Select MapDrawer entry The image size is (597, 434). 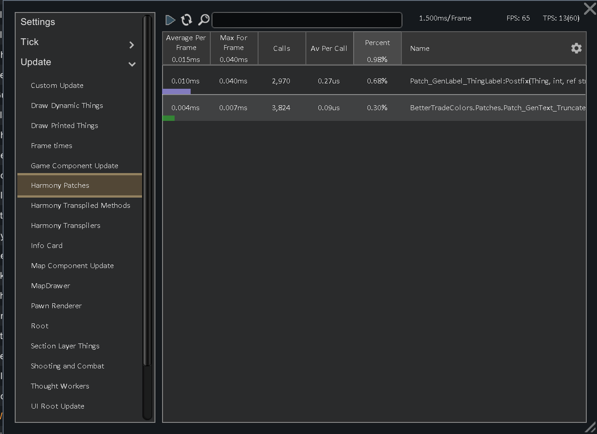(x=50, y=286)
